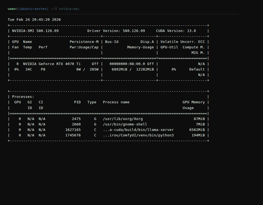Click the 'Pwr:Usage/Cap' header
Image resolution: width=263 pixels, height=205 pixels.
pos(84,47)
